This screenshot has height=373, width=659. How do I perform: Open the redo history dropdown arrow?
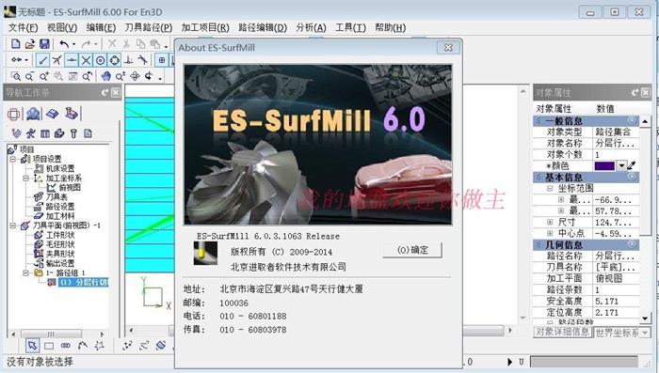[x=96, y=44]
